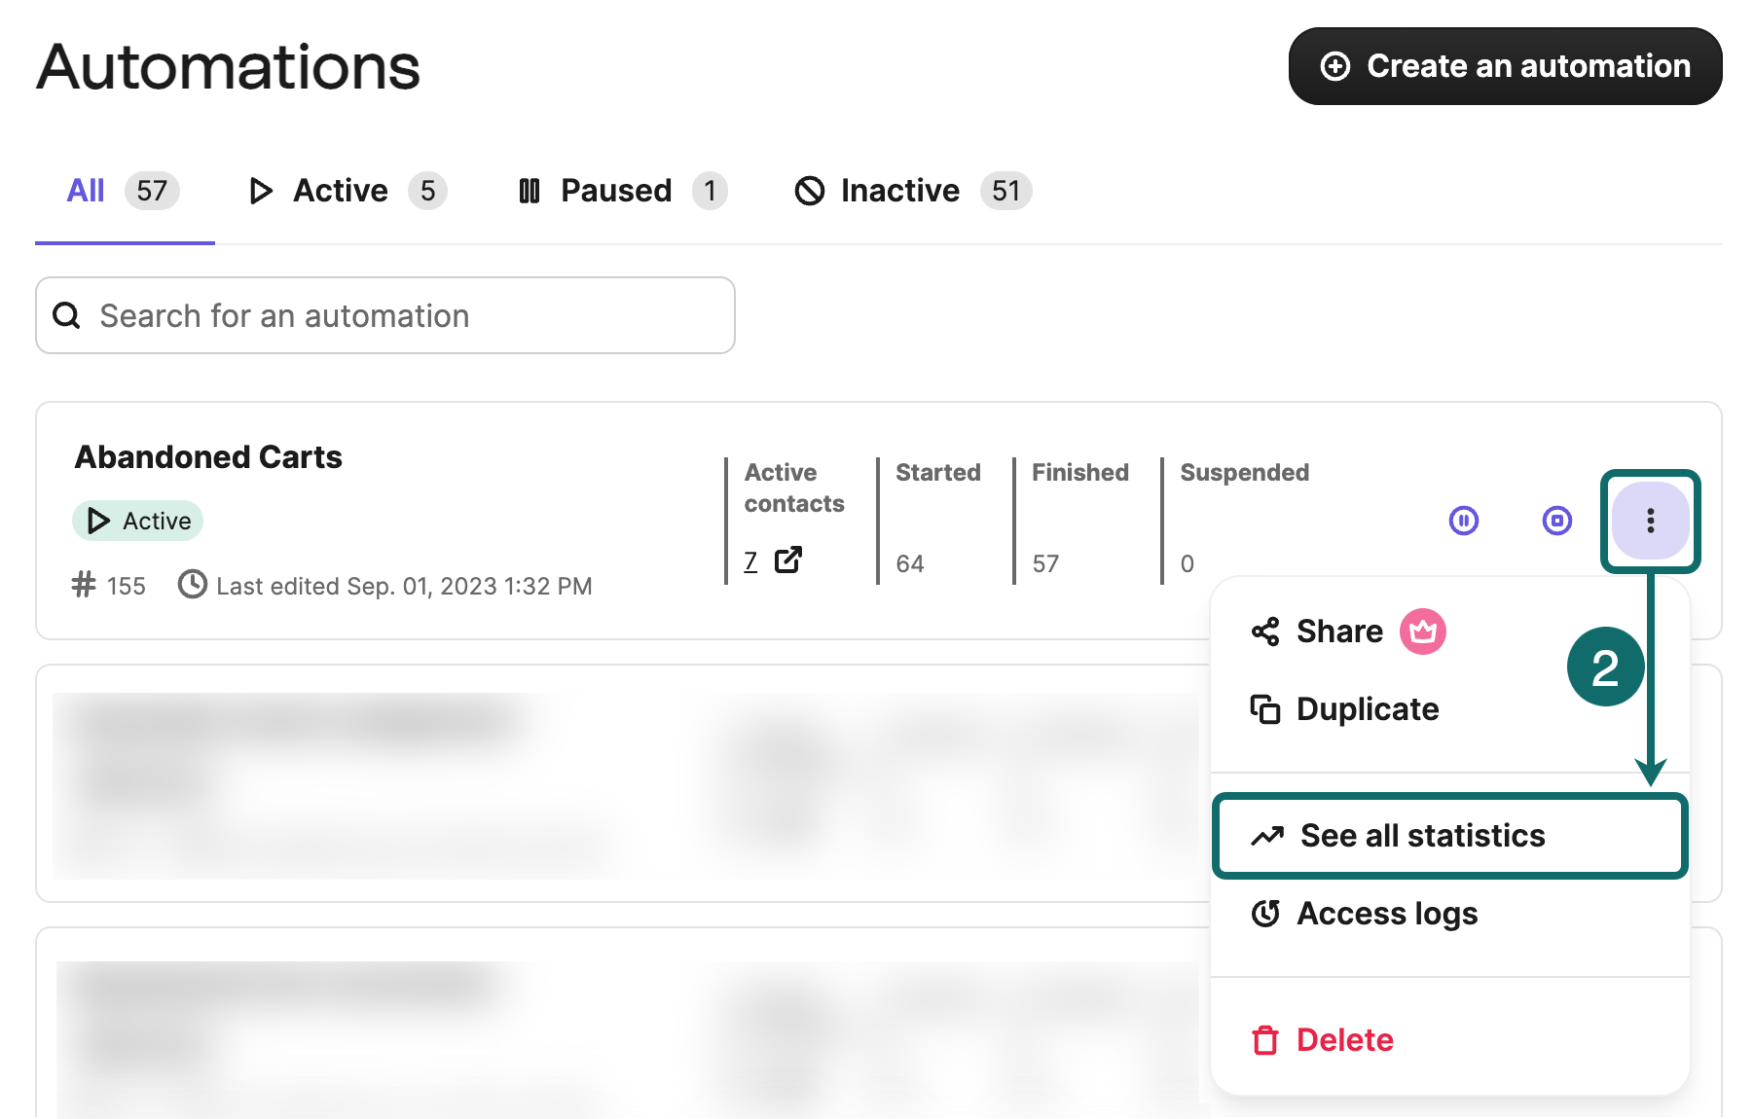
Task: Open the three-dot options menu
Action: pyautogui.click(x=1650, y=522)
